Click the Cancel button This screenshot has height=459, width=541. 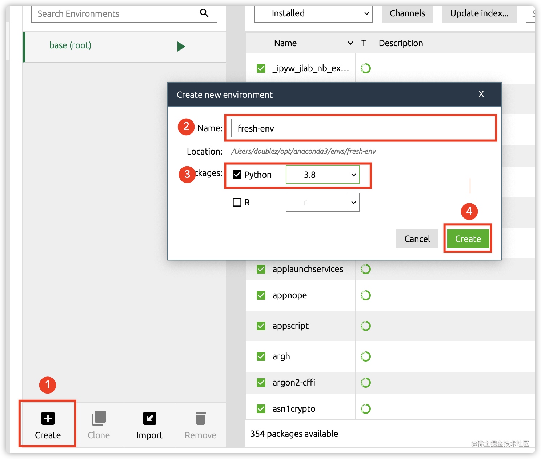click(417, 239)
